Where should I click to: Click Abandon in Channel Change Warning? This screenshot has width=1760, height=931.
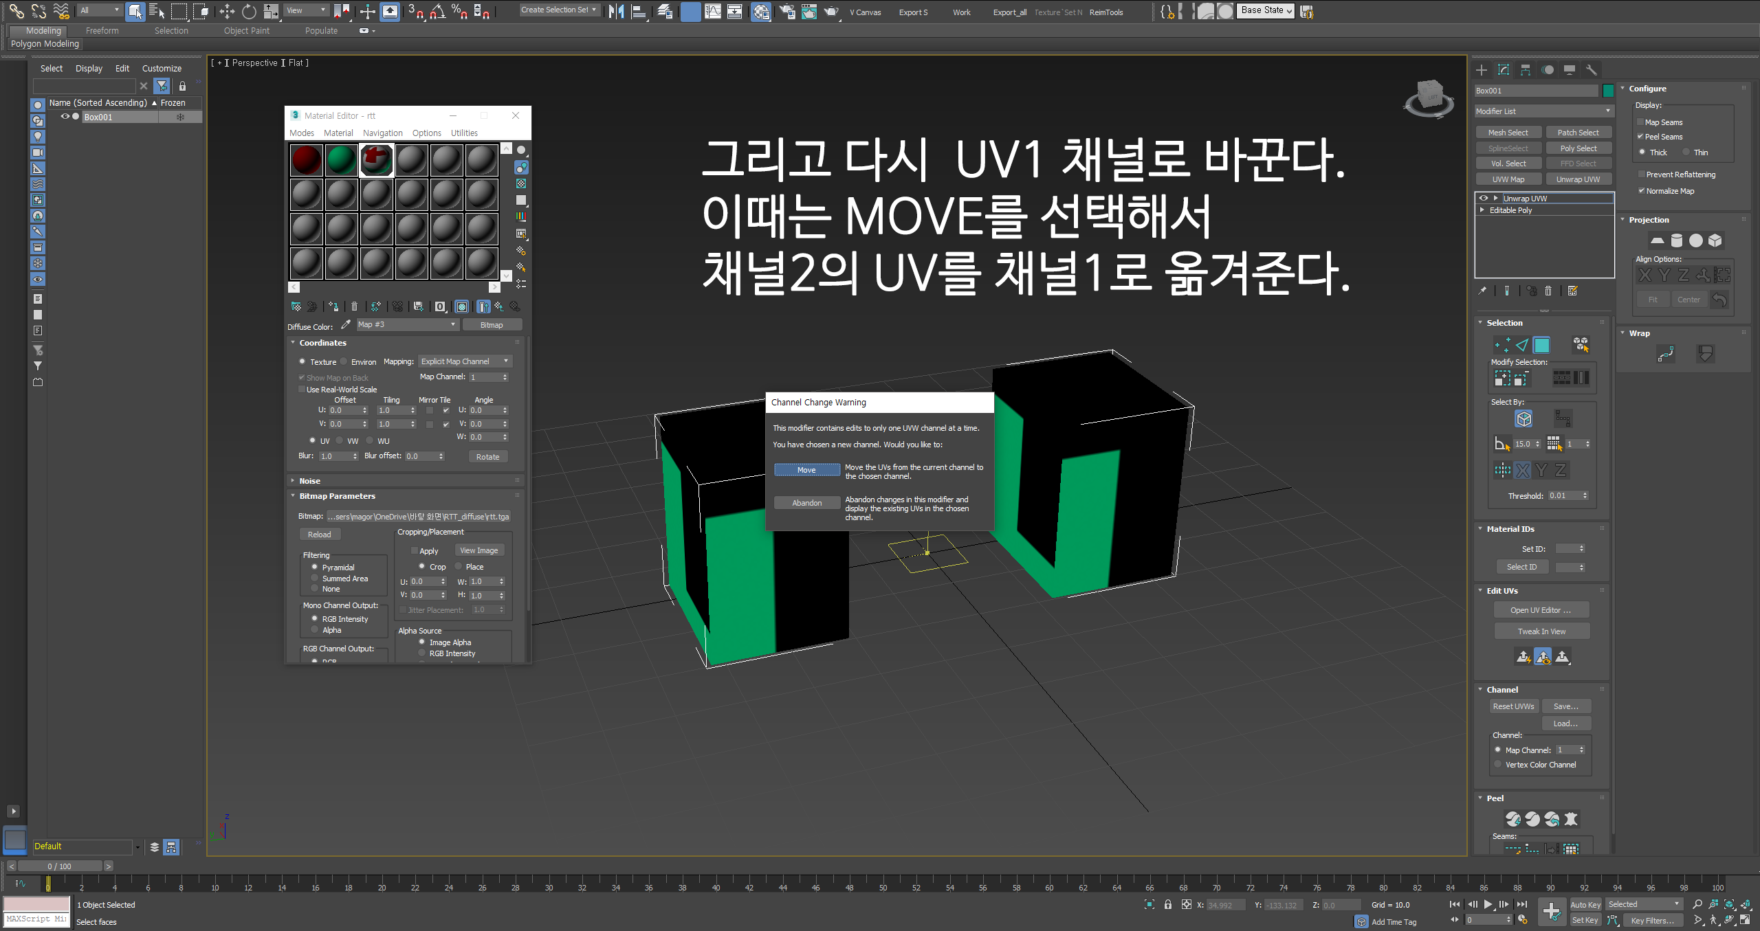[x=806, y=503]
